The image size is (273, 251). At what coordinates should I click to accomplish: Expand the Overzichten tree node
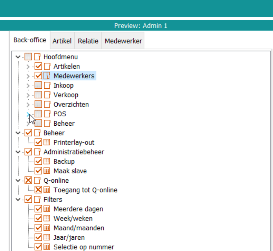tap(28, 104)
